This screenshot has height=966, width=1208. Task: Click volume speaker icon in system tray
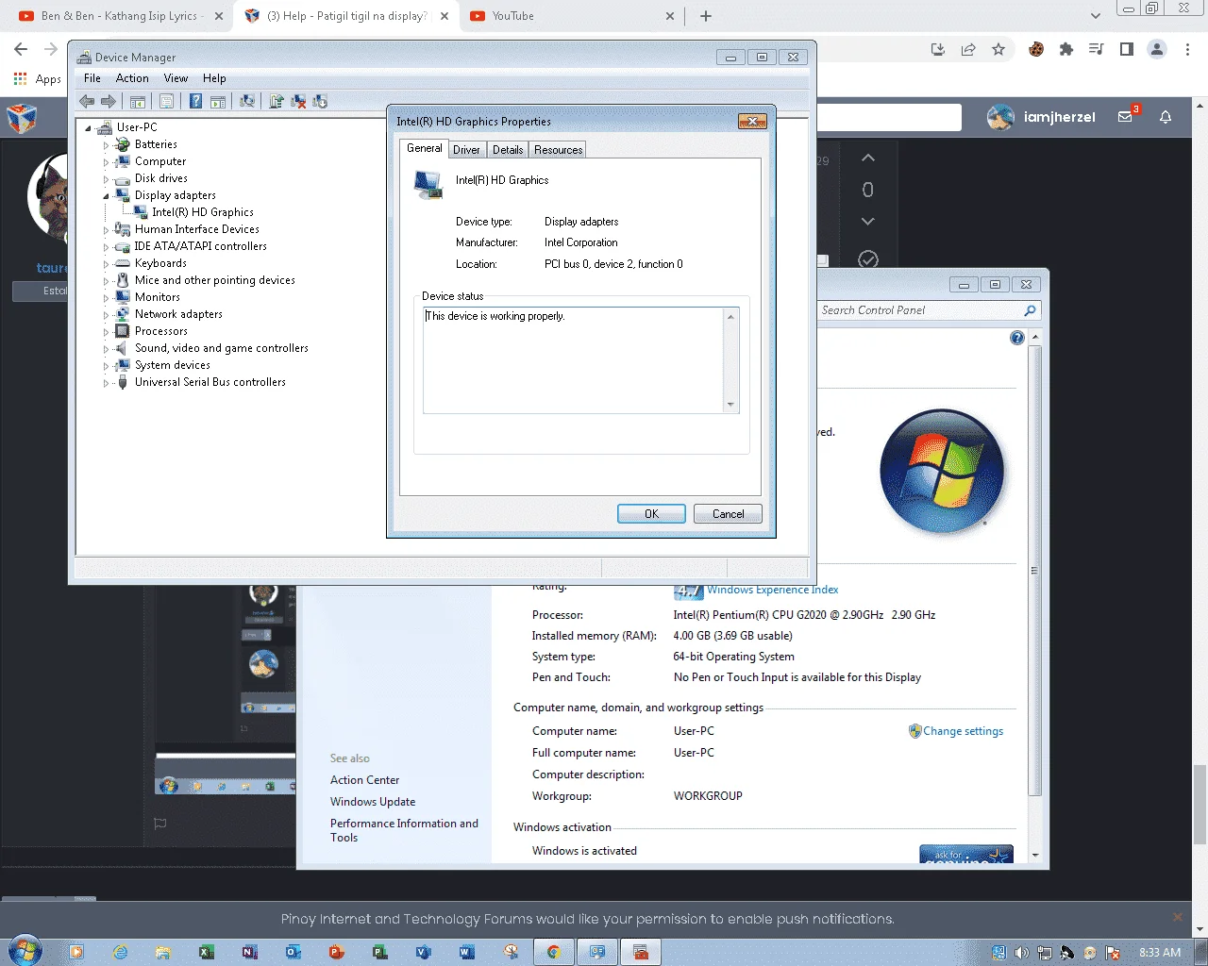click(x=1021, y=953)
